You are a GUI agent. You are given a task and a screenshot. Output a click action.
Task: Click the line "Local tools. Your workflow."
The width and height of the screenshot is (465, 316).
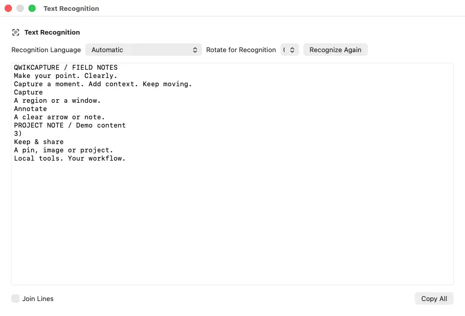tap(70, 159)
